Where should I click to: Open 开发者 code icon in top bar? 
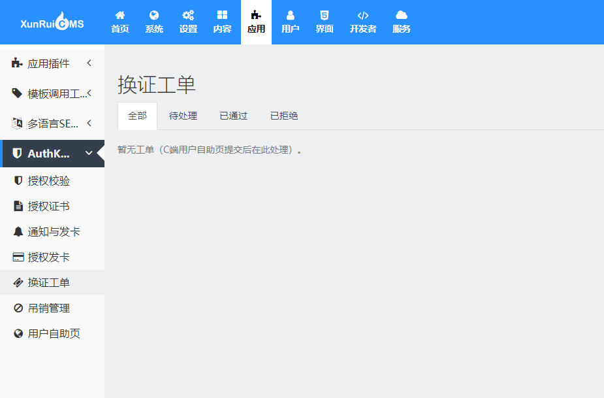[363, 16]
